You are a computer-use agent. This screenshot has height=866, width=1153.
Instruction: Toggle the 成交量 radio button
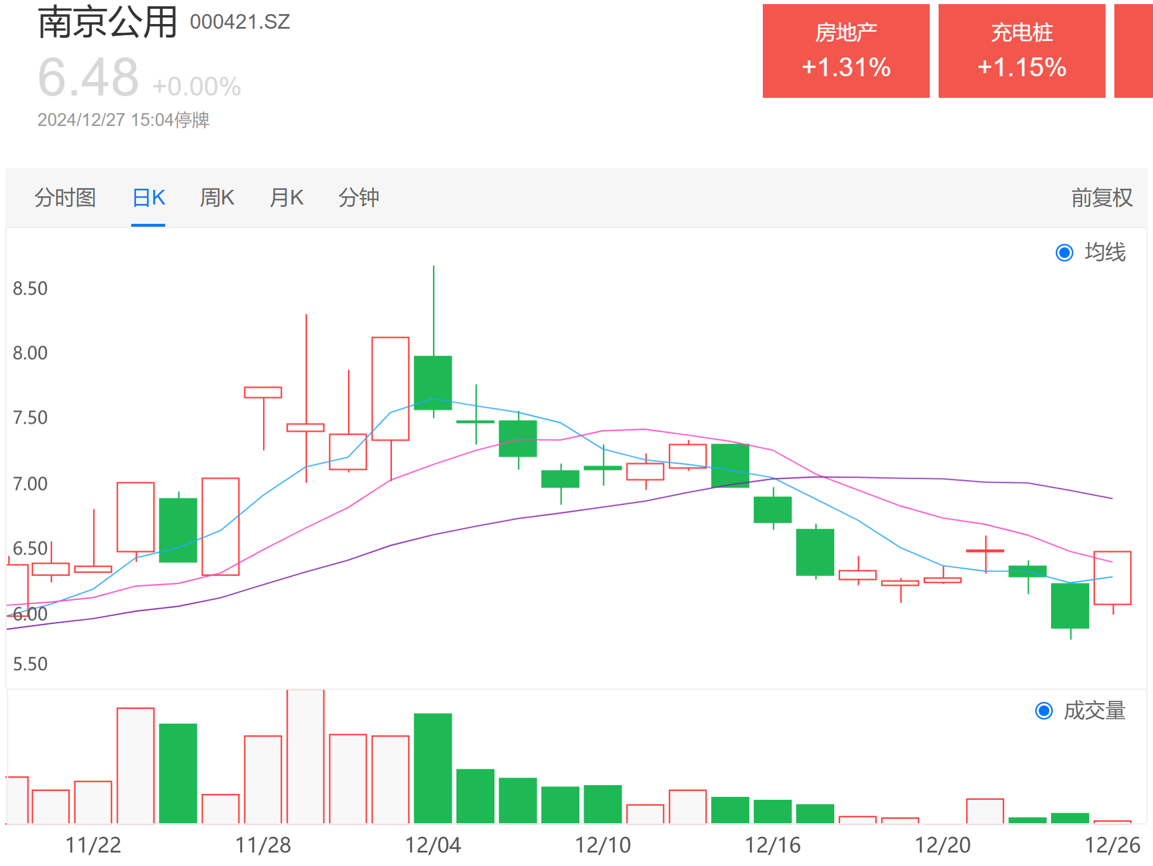[x=1044, y=711]
